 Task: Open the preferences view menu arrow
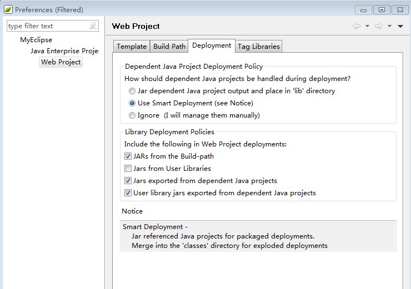pos(400,26)
